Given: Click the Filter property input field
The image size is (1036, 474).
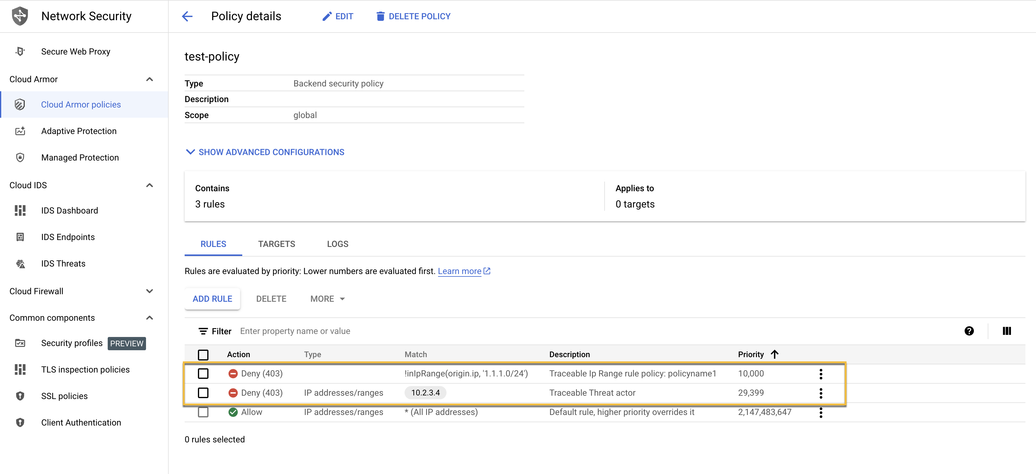Looking at the screenshot, I should click(595, 331).
